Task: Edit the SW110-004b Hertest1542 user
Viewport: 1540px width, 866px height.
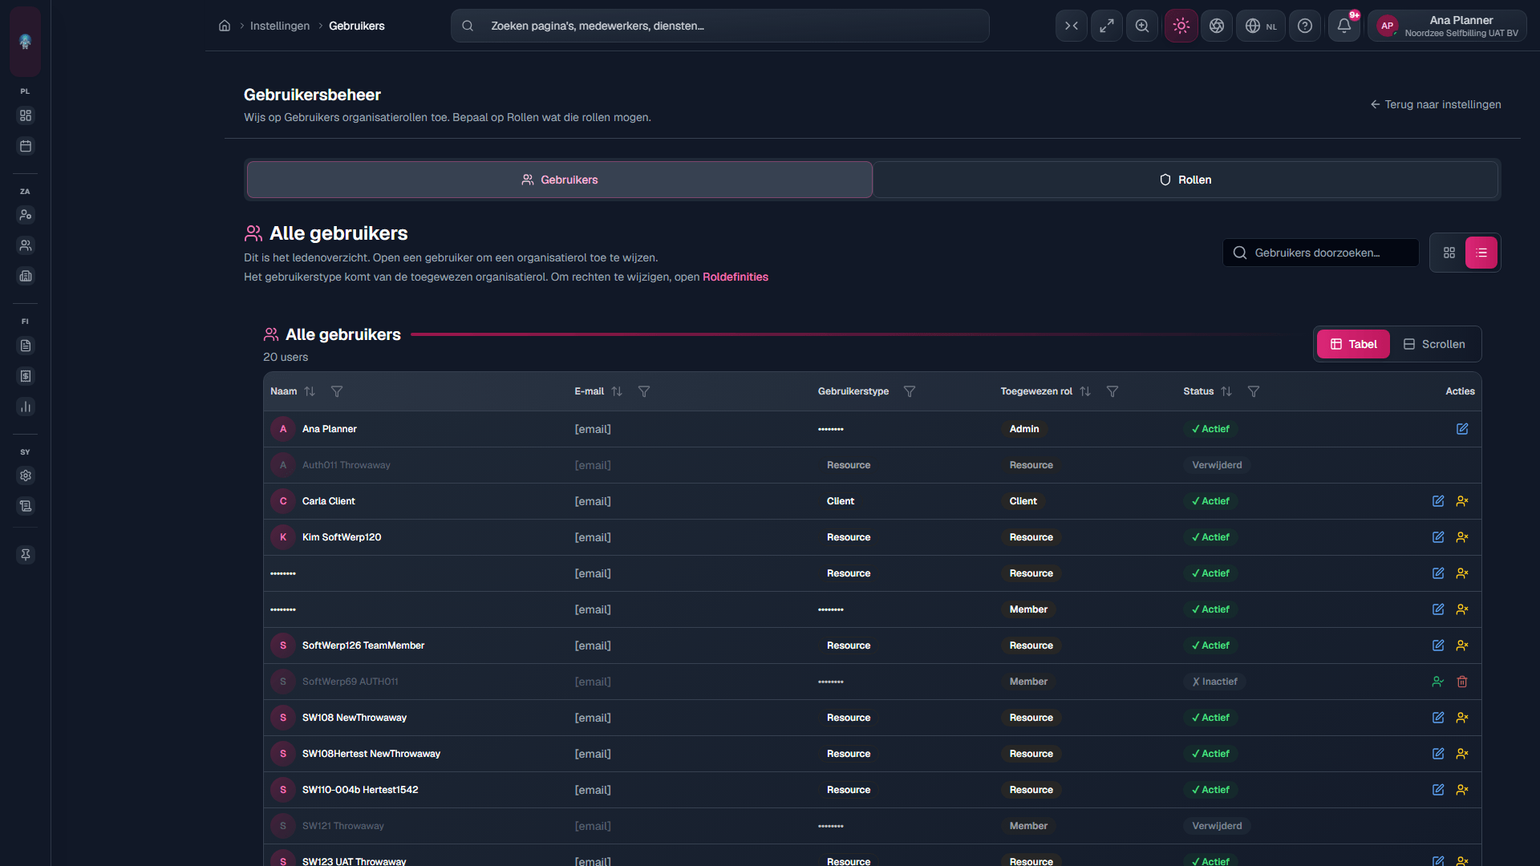Action: pos(1438,790)
